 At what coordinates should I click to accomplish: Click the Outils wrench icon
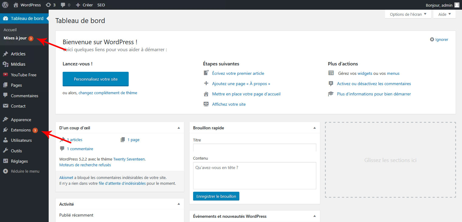coord(5,151)
